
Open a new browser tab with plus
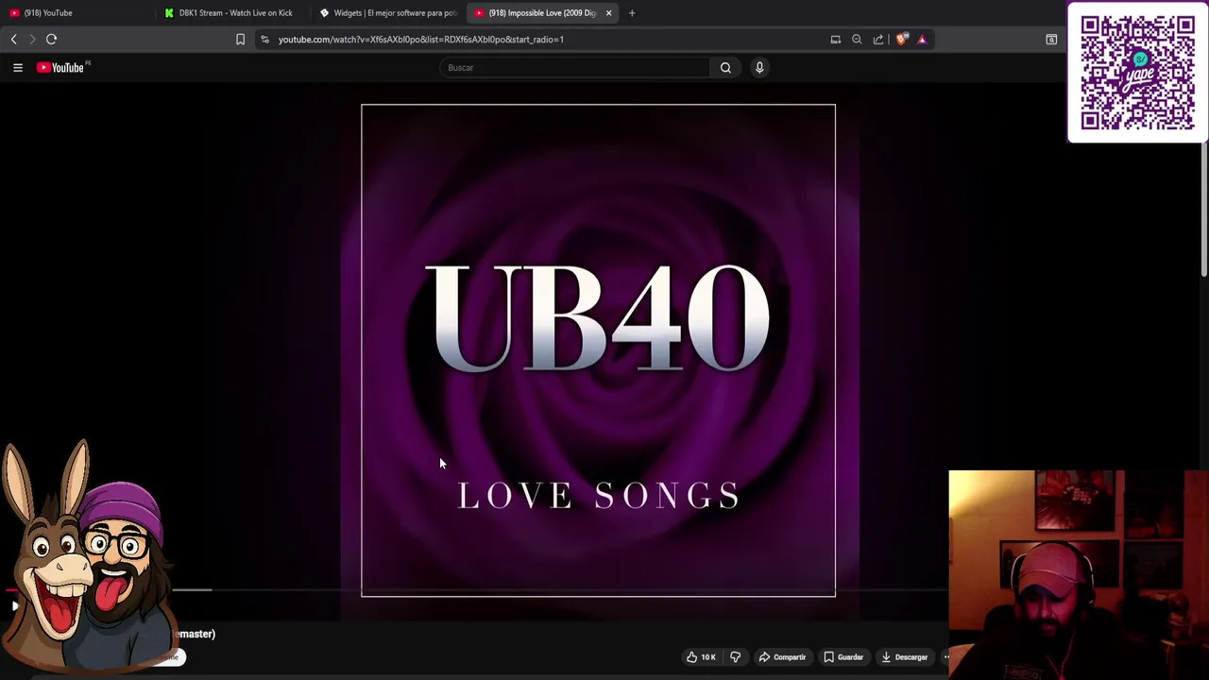pyautogui.click(x=632, y=13)
